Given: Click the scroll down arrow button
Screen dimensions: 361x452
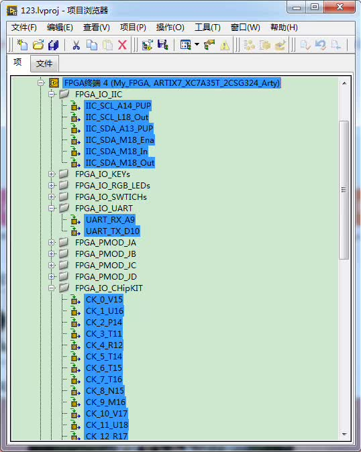Looking at the screenshot, I should [344, 434].
